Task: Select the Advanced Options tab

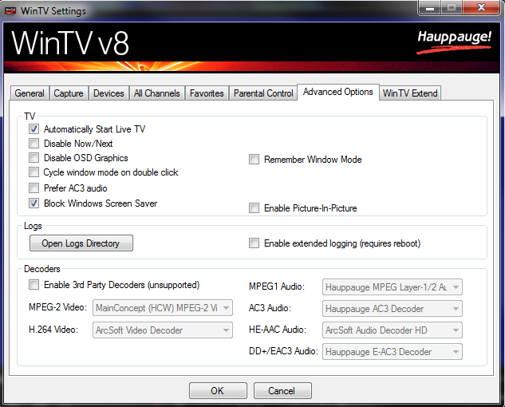Action: [338, 92]
